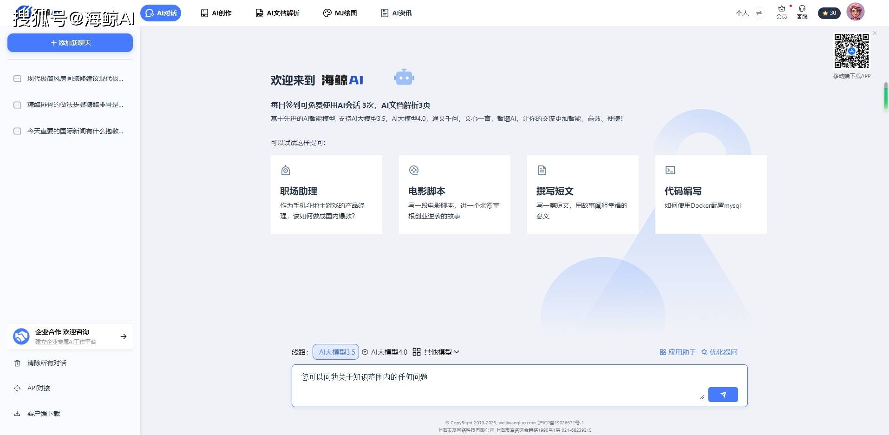889x435 pixels.
Task: Click chat bubble icon beside 现代极简风 conversation
Action: coord(17,79)
